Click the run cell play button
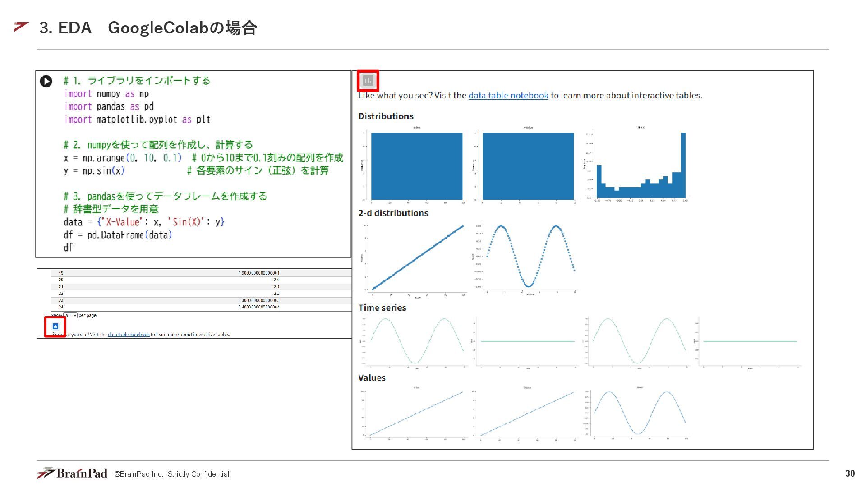The width and height of the screenshot is (866, 487). [x=46, y=81]
